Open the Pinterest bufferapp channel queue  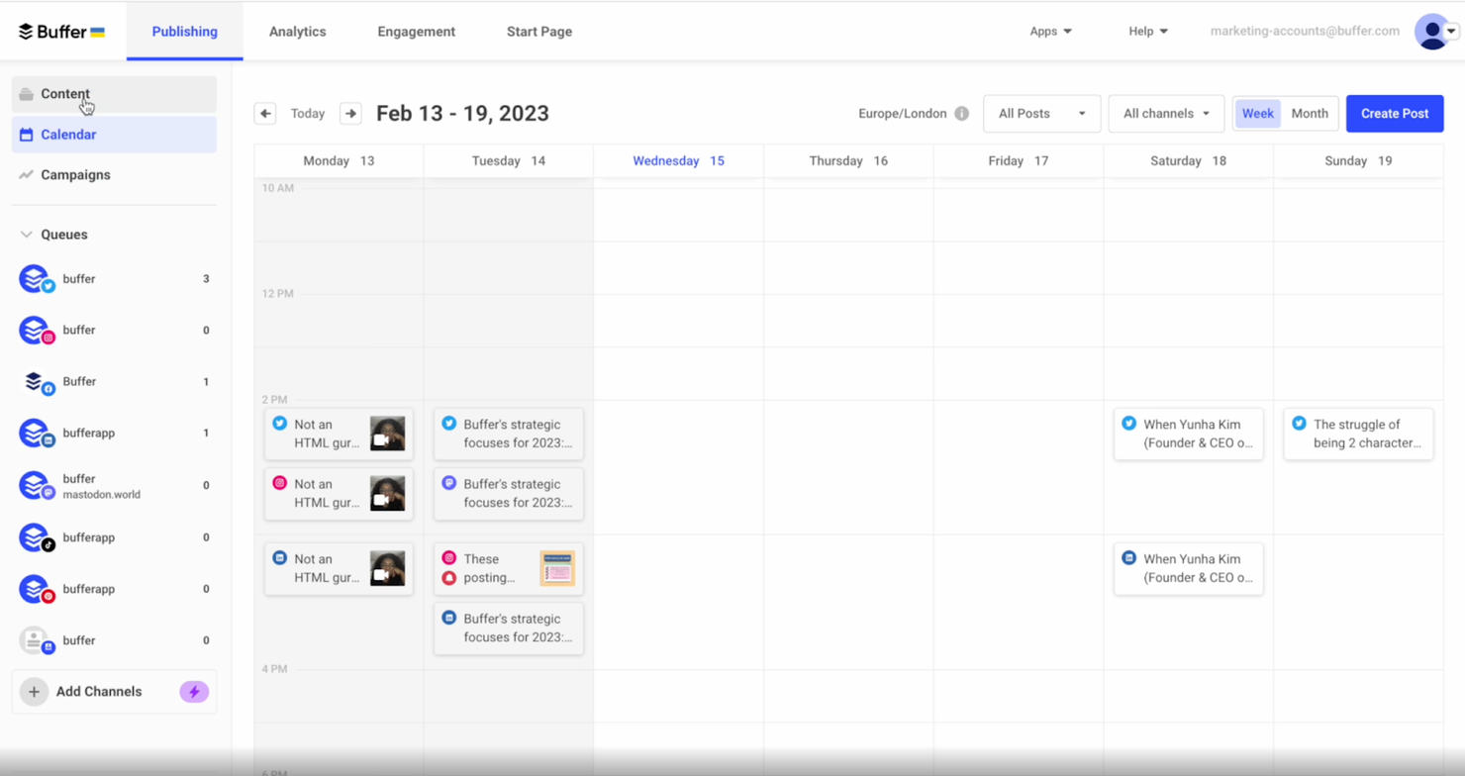(114, 589)
